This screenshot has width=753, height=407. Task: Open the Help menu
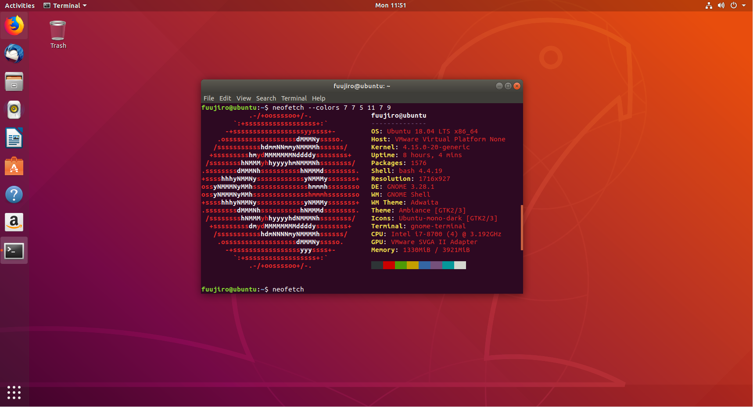pos(319,98)
